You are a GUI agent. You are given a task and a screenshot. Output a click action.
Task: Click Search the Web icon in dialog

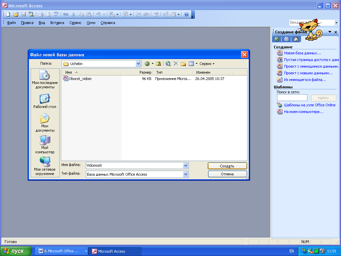(x=168, y=64)
